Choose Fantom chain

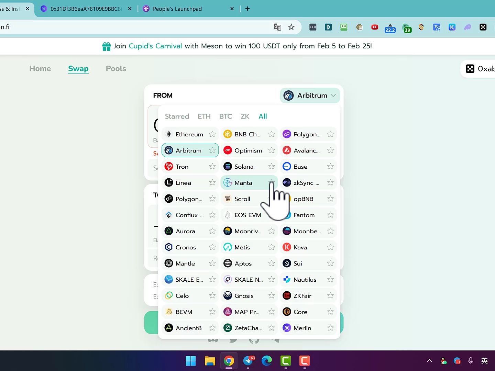(x=308, y=215)
